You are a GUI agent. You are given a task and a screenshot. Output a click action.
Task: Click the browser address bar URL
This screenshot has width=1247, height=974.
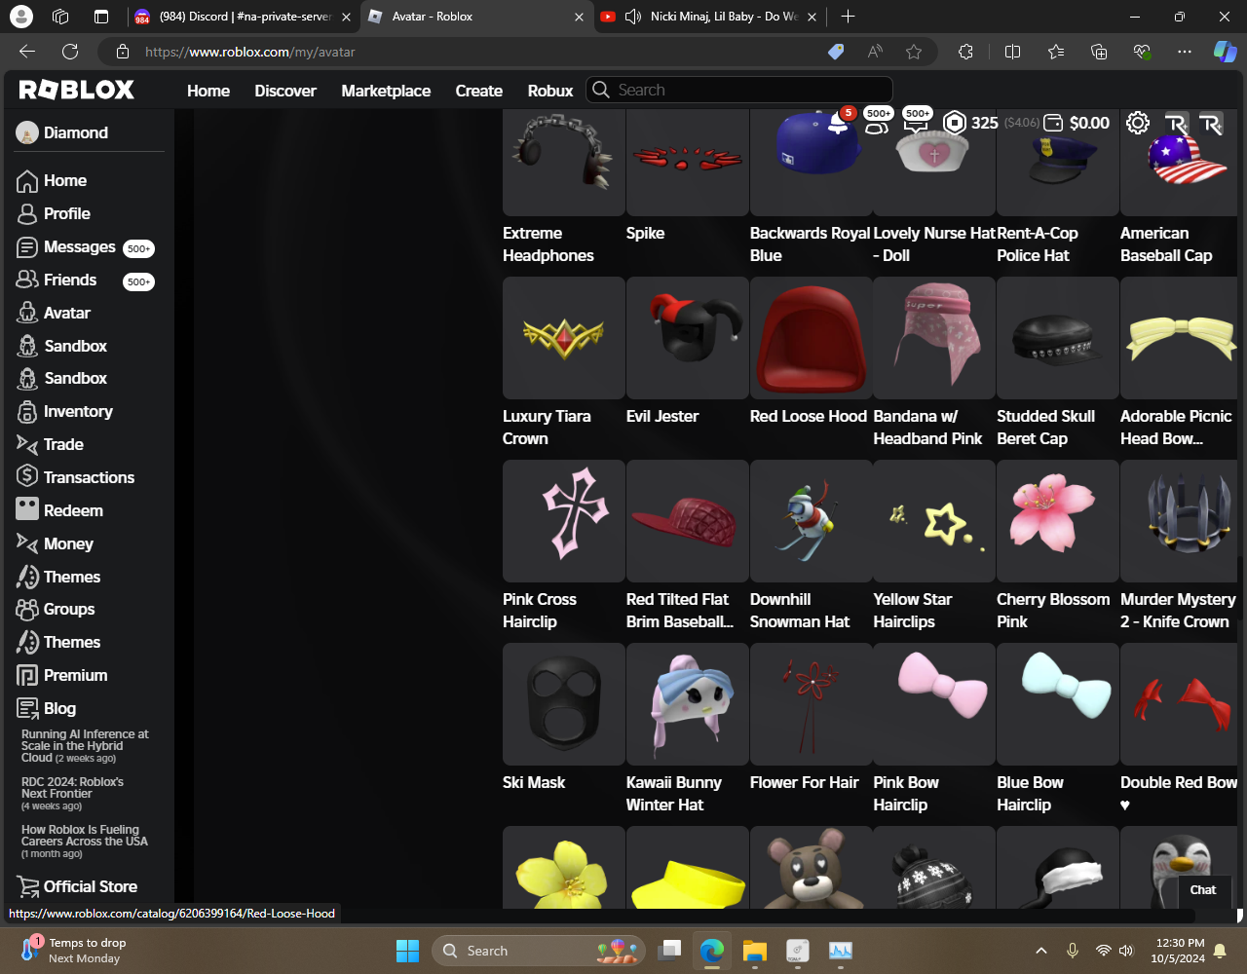(250, 53)
